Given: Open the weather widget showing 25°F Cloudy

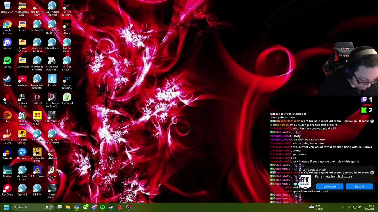Looking at the screenshot, I should tap(316, 207).
